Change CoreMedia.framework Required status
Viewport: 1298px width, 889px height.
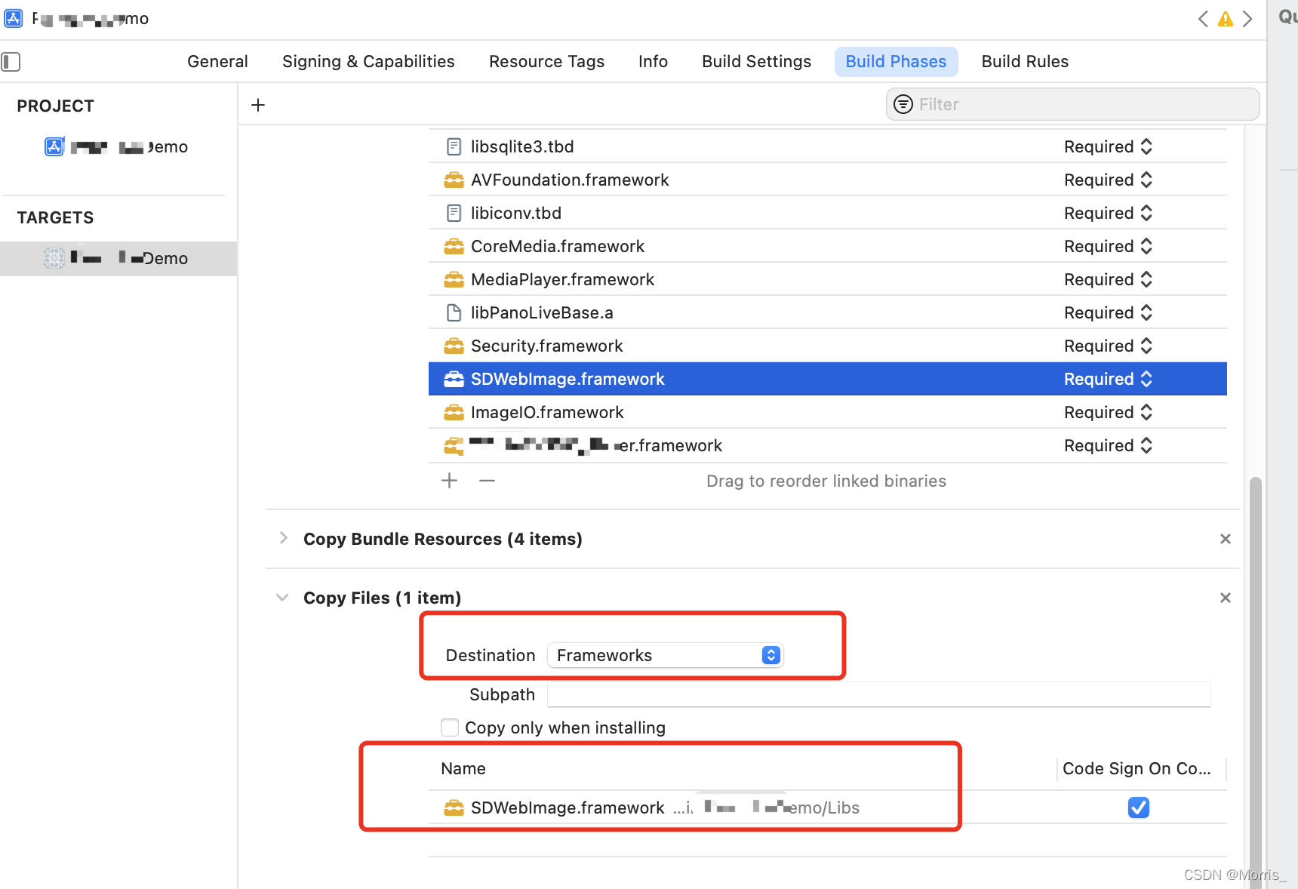[1108, 246]
